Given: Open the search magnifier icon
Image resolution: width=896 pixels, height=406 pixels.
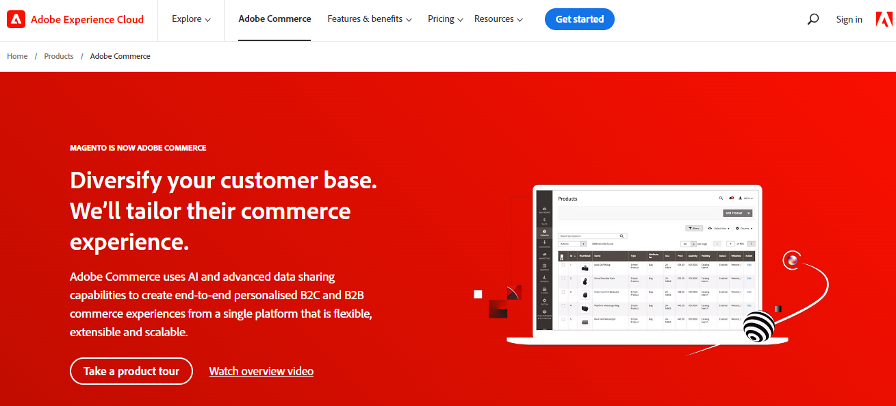Looking at the screenshot, I should [x=812, y=19].
